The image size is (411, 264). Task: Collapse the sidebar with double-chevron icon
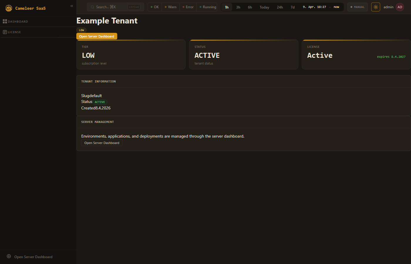pos(72,6)
